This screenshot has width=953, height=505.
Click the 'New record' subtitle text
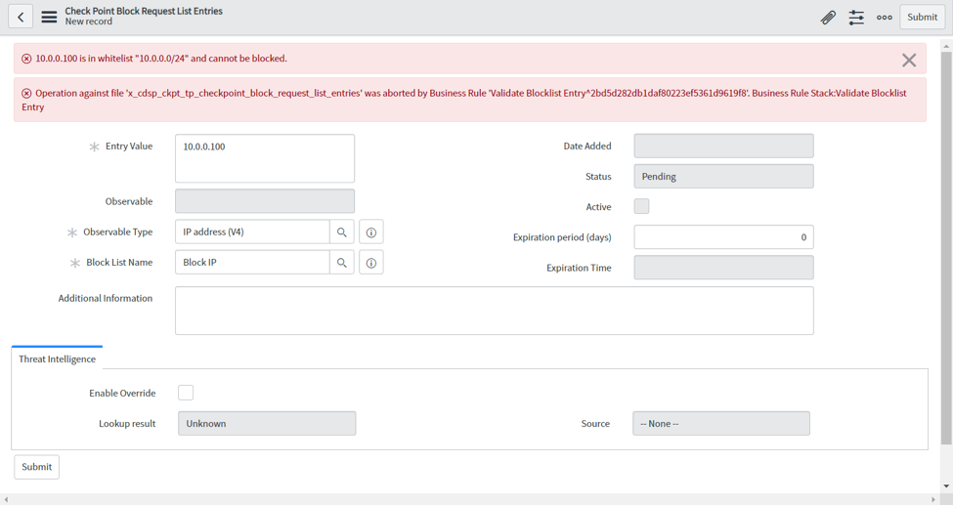pyautogui.click(x=89, y=21)
